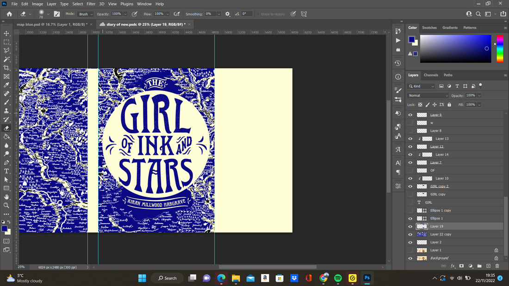The image size is (509, 286).
Task: Hide the Layer 22 copy layer
Action: tap(410, 234)
